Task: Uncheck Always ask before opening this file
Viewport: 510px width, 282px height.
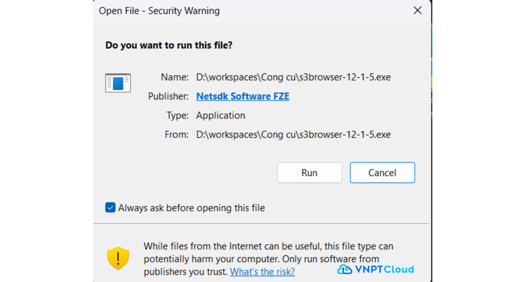Action: tap(110, 208)
